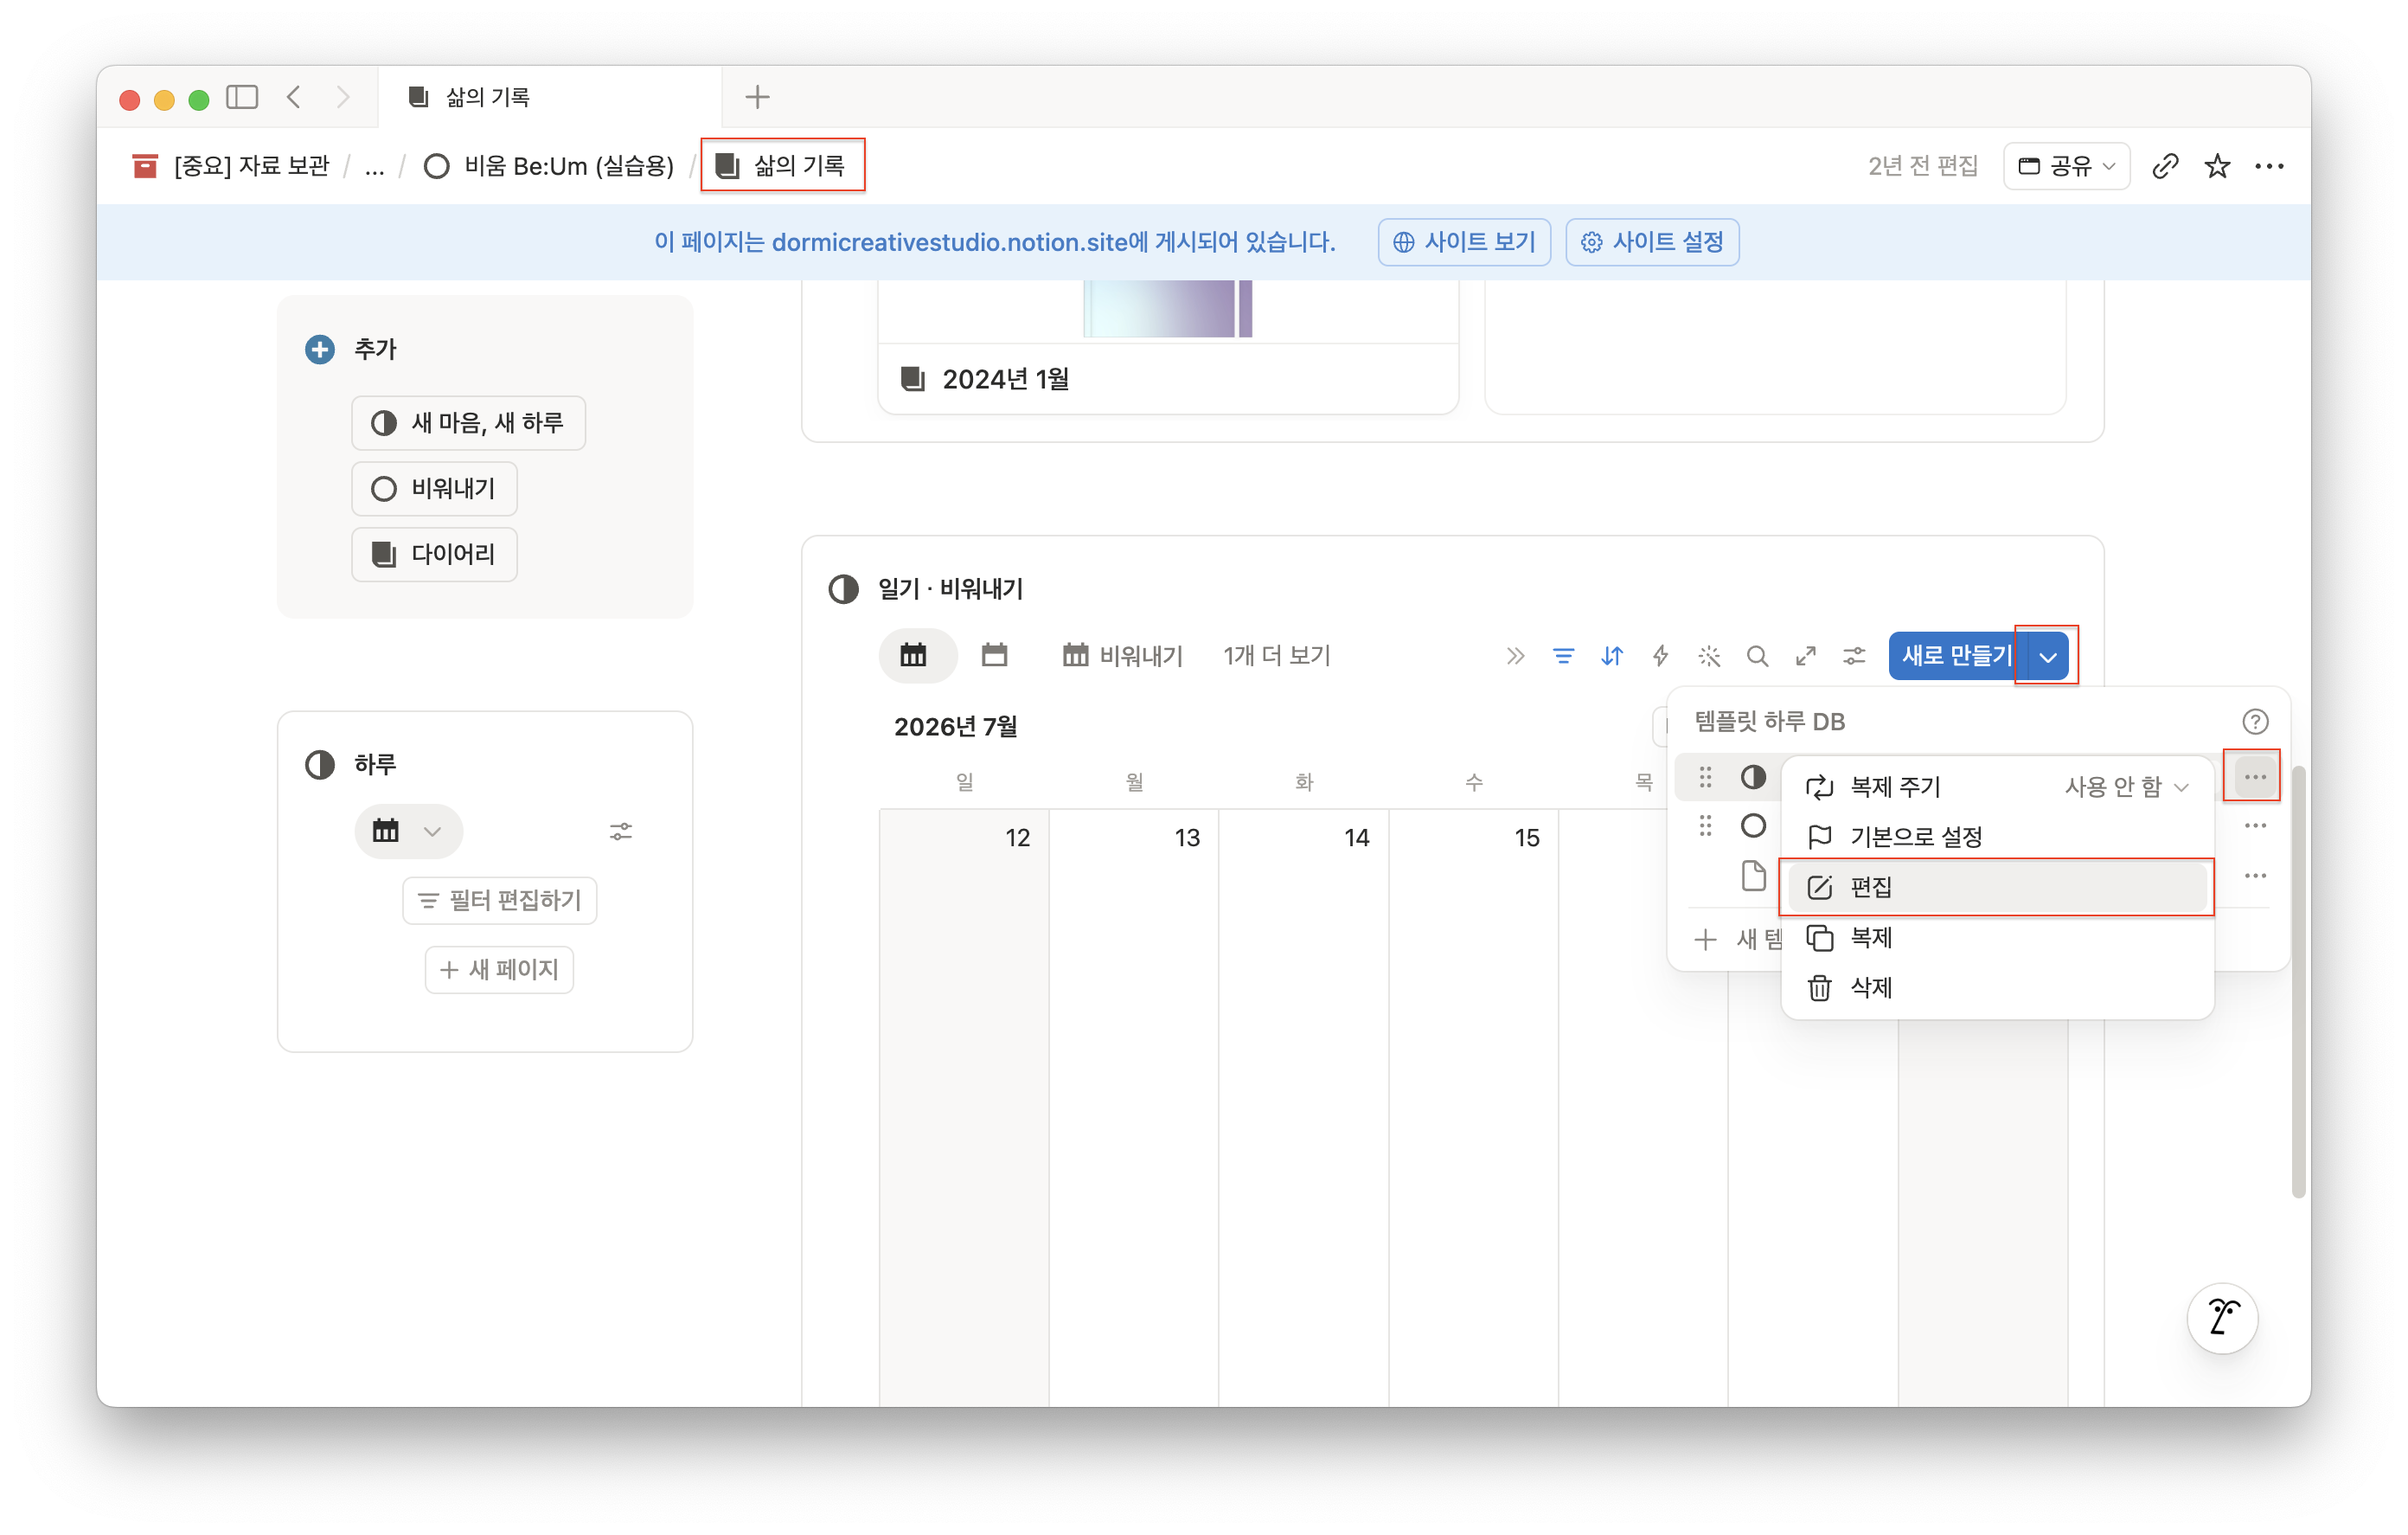
Task: Click the blue plus icon next to 추가
Action: point(320,350)
